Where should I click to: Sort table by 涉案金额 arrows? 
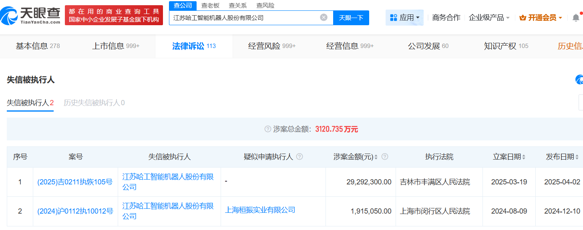[376, 157]
